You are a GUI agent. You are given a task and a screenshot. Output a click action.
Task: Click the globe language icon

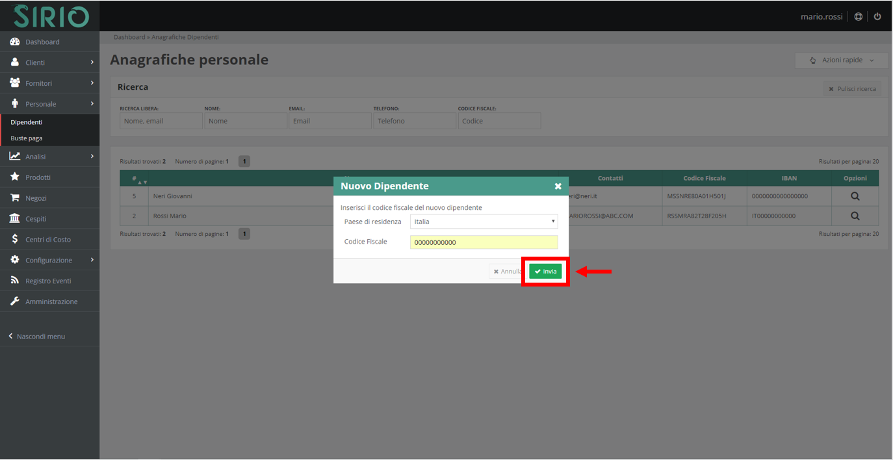pyautogui.click(x=859, y=16)
